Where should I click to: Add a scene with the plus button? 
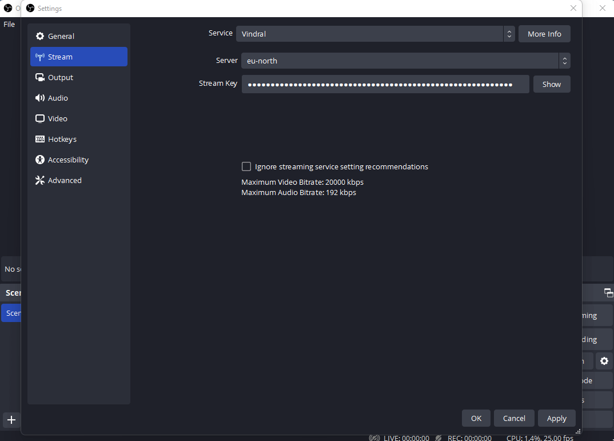pos(11,420)
